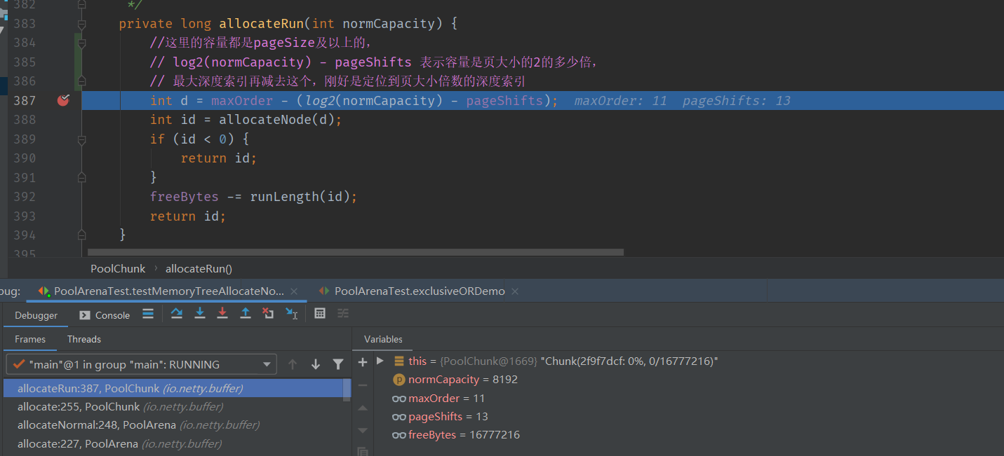Click the Trace Current Stream Chain icon

(343, 314)
